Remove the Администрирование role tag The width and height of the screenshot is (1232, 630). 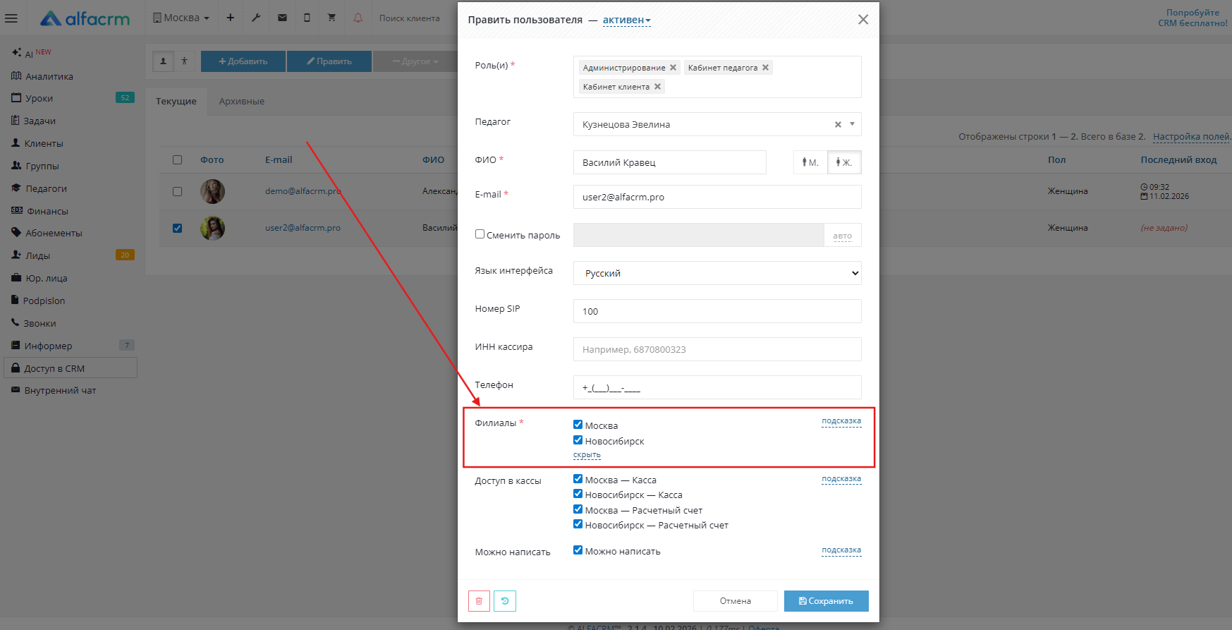click(x=673, y=68)
